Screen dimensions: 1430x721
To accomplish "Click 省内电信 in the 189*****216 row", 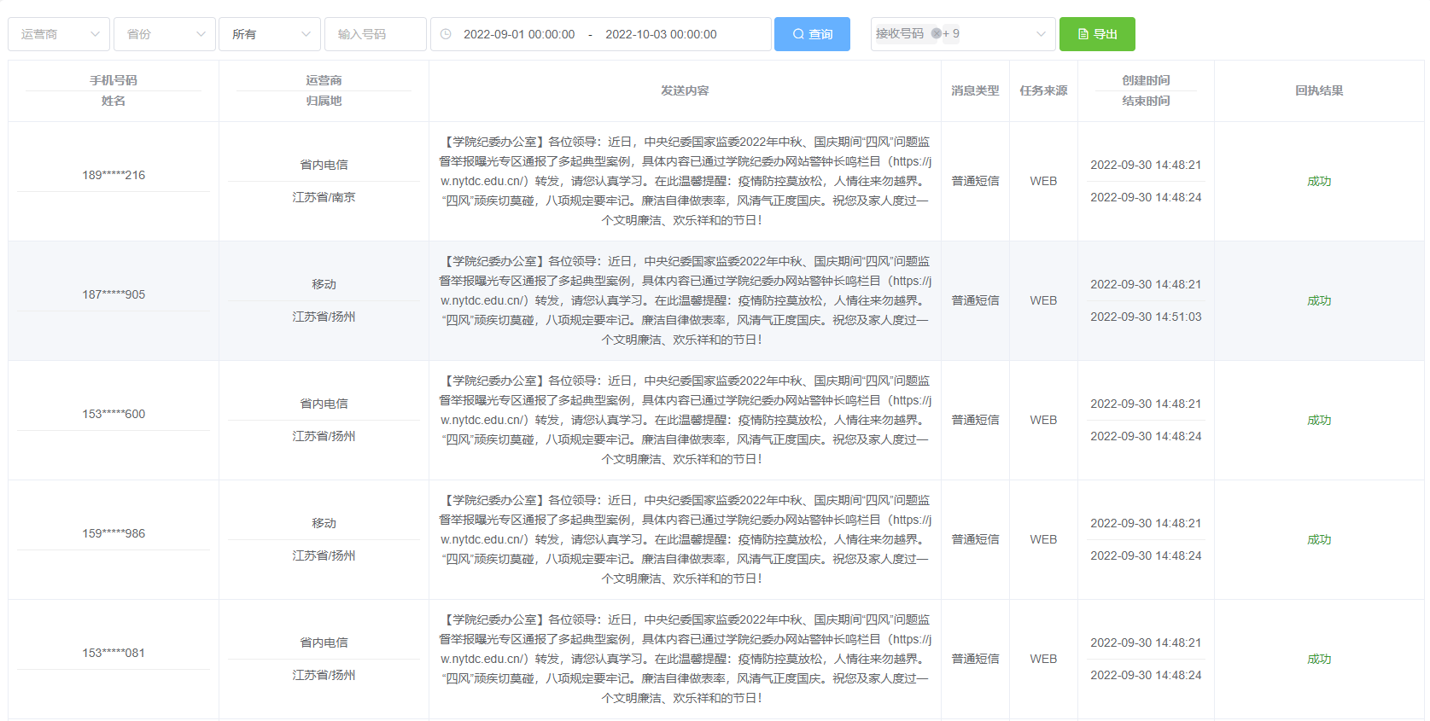I will coord(324,165).
